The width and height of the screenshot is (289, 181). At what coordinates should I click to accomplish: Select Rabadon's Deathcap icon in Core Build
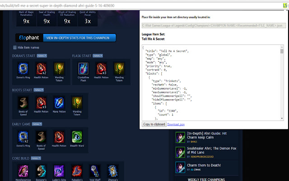pos(77,171)
